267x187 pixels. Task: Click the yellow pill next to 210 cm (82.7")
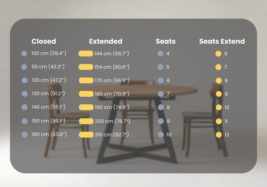86,135
